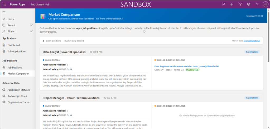This screenshot has width=270, height=129.
Task: Click the Job Positions sidebar icon
Action: click(4, 68)
